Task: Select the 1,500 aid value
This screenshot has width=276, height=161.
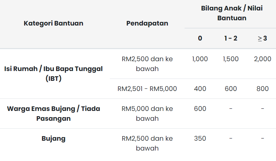Action: pyautogui.click(x=231, y=59)
